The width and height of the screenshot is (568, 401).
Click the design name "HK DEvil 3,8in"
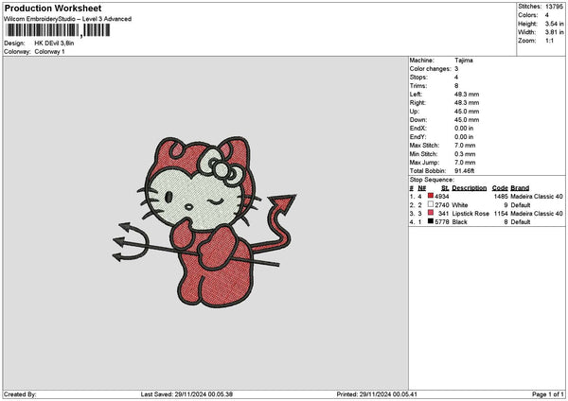(x=54, y=44)
